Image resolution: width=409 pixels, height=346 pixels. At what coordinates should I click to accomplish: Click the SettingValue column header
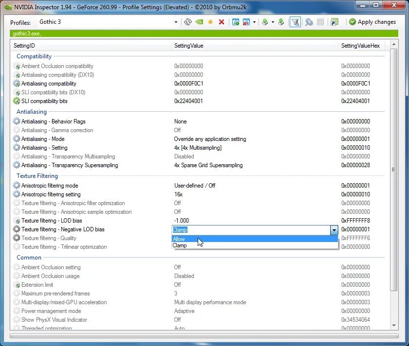255,46
